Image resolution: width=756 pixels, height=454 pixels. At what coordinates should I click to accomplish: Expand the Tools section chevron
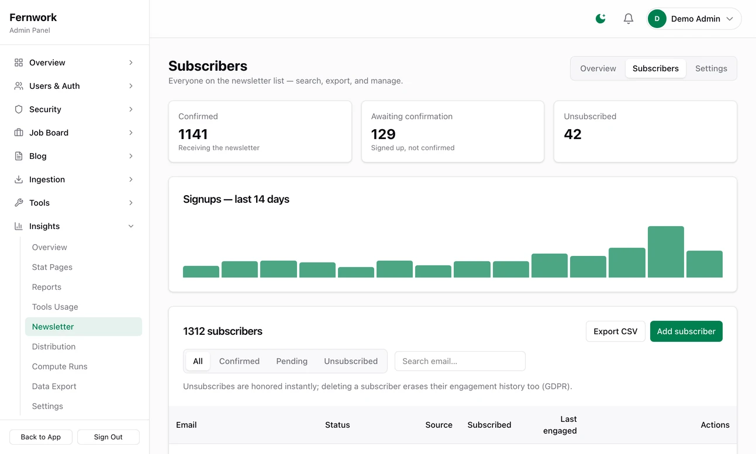[x=131, y=203]
